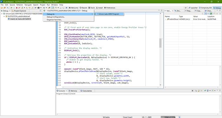Open the Recent list button
This screenshot has width=222, height=118.
(83, 8)
